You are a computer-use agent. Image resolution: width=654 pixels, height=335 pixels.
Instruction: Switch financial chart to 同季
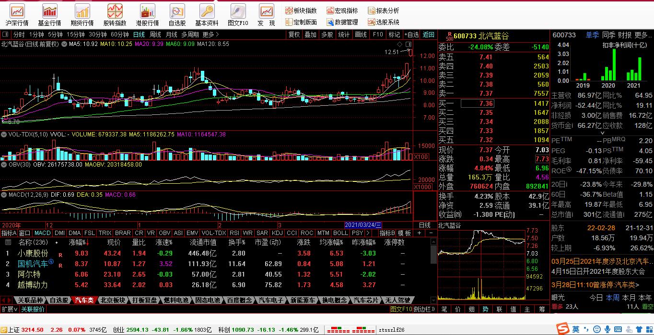(x=608, y=35)
